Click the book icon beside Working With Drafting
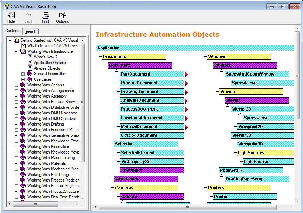This screenshot has width=303, height=213. [x=23, y=124]
